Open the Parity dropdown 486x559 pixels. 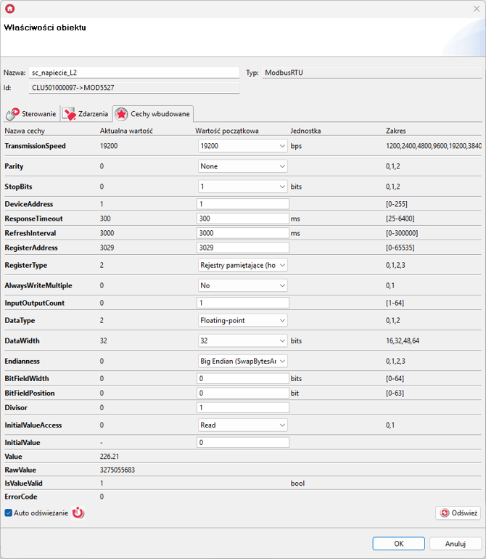coord(242,166)
